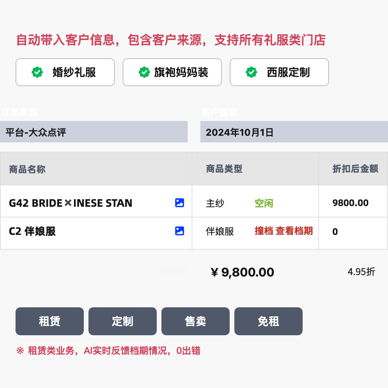Image resolution: width=388 pixels, height=388 pixels.
Task: Toggle the 旗袍妈妈装 option
Action: tap(172, 72)
